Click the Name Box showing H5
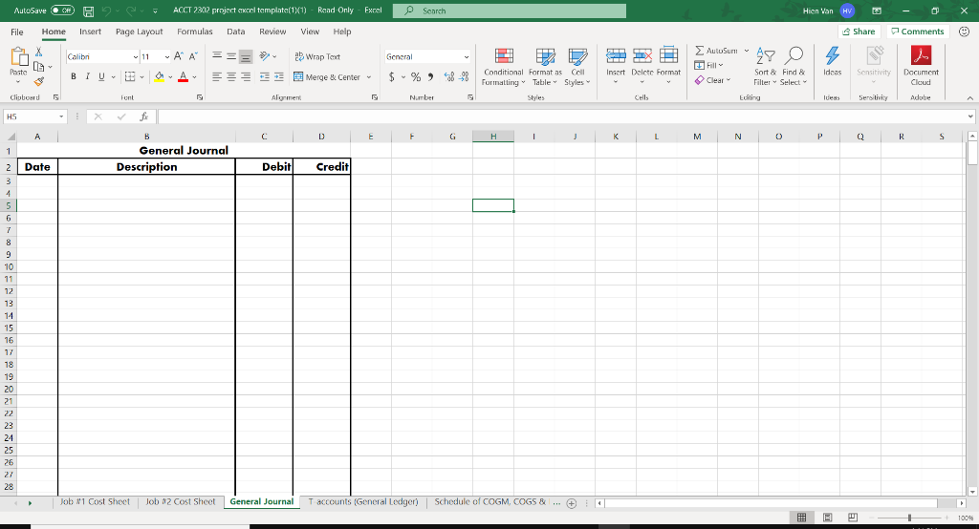This screenshot has height=529, width=979. click(x=34, y=116)
